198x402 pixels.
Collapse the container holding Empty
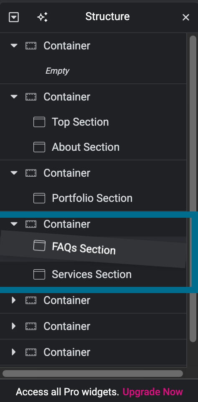click(x=14, y=46)
